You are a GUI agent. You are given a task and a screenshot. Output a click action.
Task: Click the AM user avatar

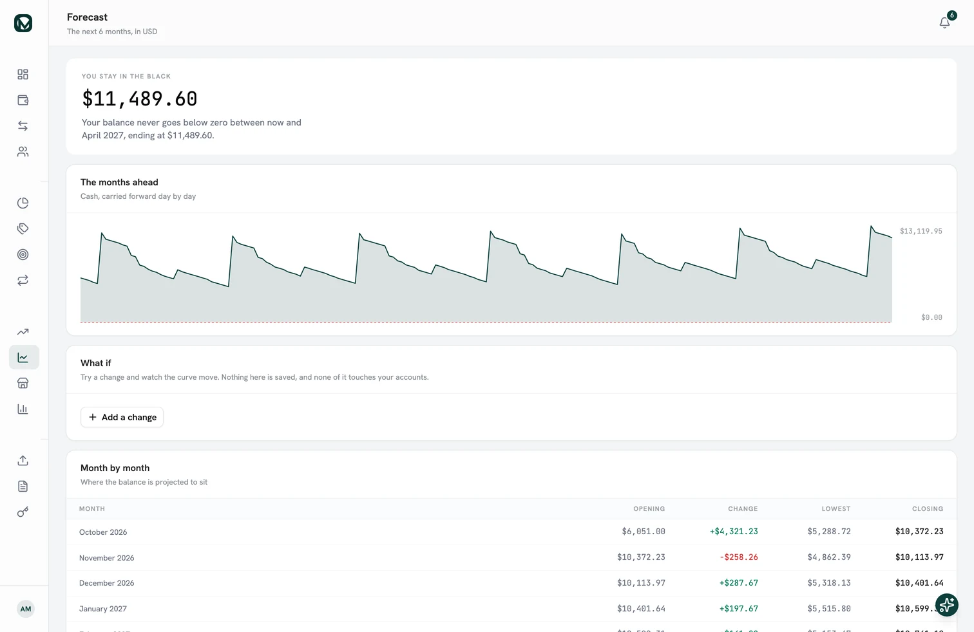pyautogui.click(x=26, y=609)
